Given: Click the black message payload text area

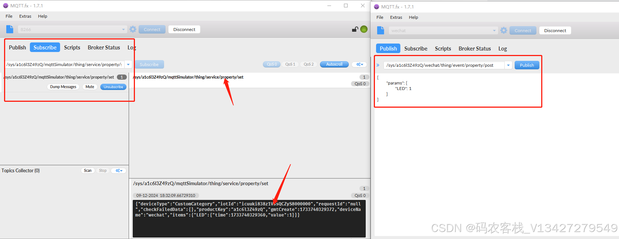Looking at the screenshot, I should pos(249,219).
